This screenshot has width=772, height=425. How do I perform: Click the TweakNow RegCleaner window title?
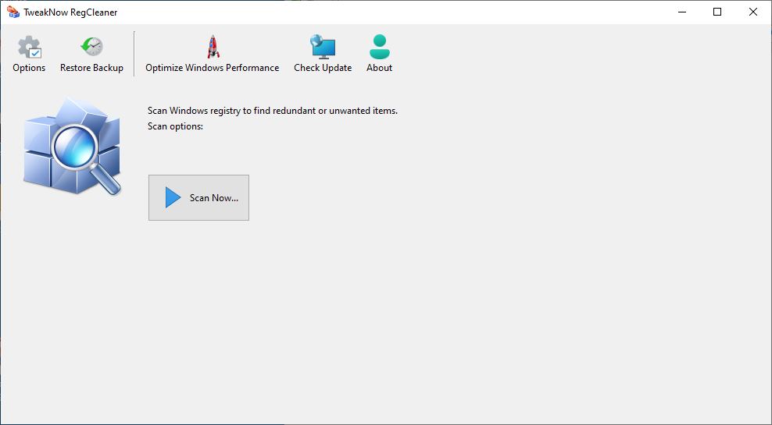[x=70, y=12]
